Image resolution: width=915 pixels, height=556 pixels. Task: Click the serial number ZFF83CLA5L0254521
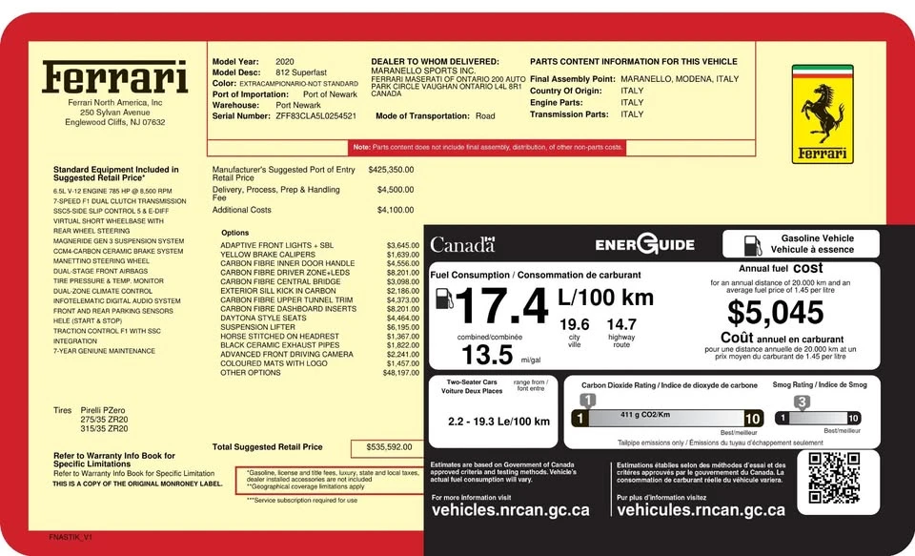tap(315, 116)
